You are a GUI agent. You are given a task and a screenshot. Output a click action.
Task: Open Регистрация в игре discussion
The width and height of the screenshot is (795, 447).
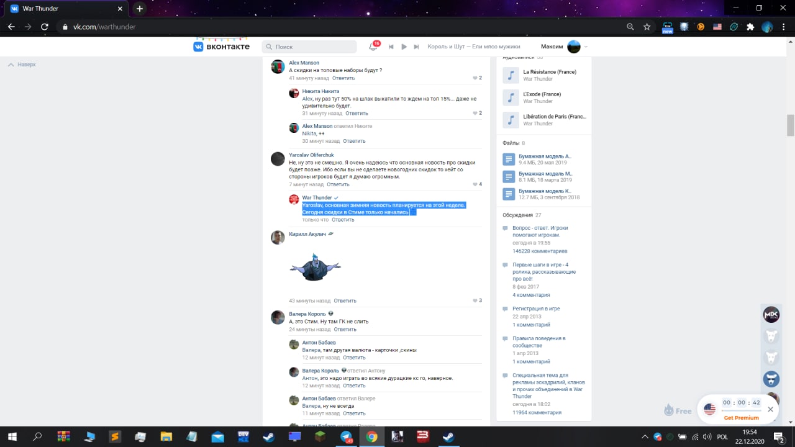536,309
